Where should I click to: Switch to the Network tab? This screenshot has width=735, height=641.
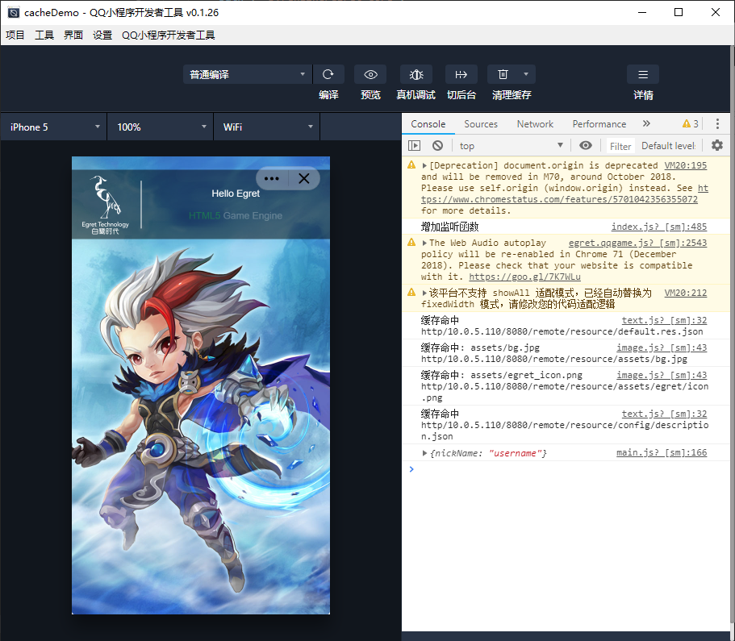point(535,124)
